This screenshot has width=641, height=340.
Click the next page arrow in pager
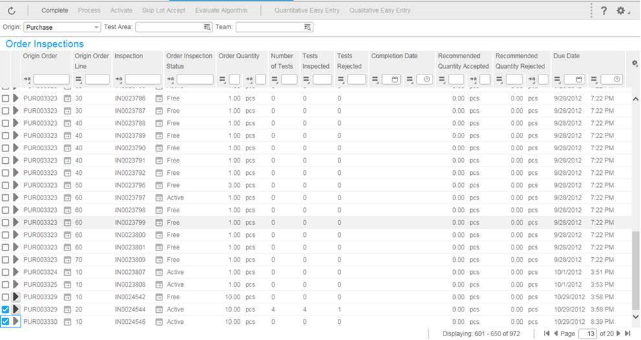pos(619,333)
